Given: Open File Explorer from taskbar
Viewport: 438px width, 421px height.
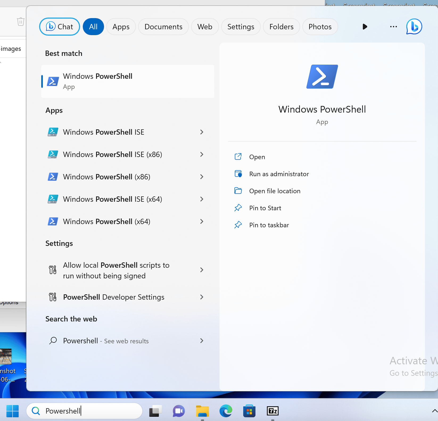Looking at the screenshot, I should pos(203,411).
